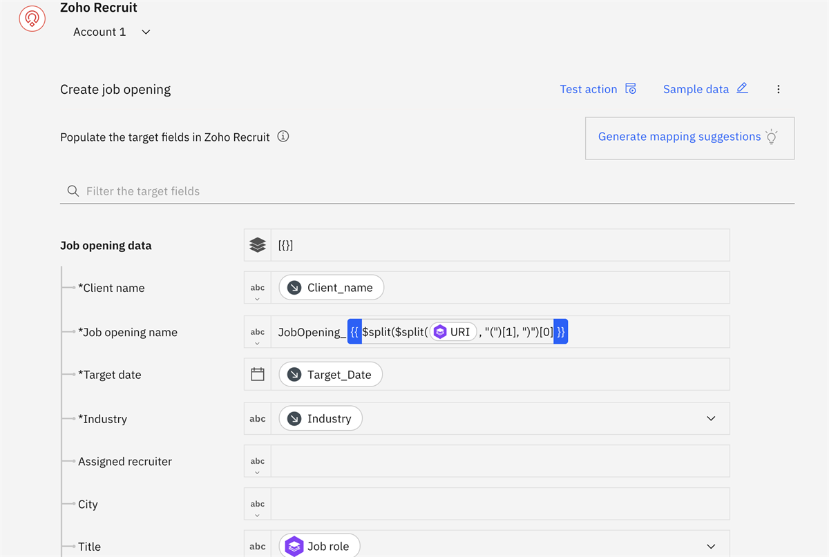Image resolution: width=829 pixels, height=557 pixels.
Task: Click the Assigned recruiter input field
Action: click(x=500, y=461)
